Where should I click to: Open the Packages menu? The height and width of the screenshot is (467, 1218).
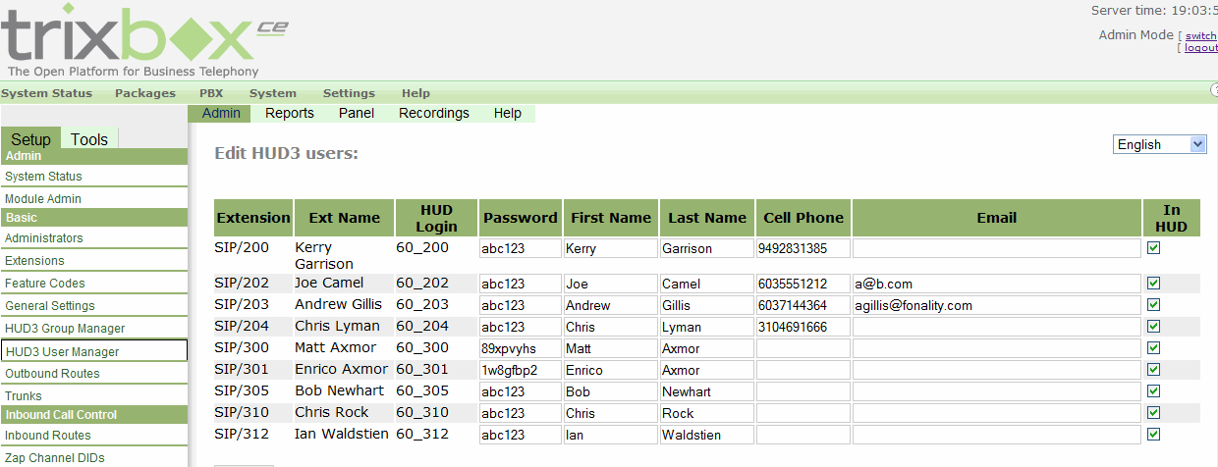pos(145,93)
